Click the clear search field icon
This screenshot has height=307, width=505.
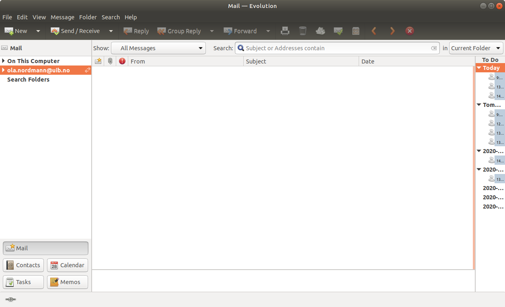[x=434, y=48]
